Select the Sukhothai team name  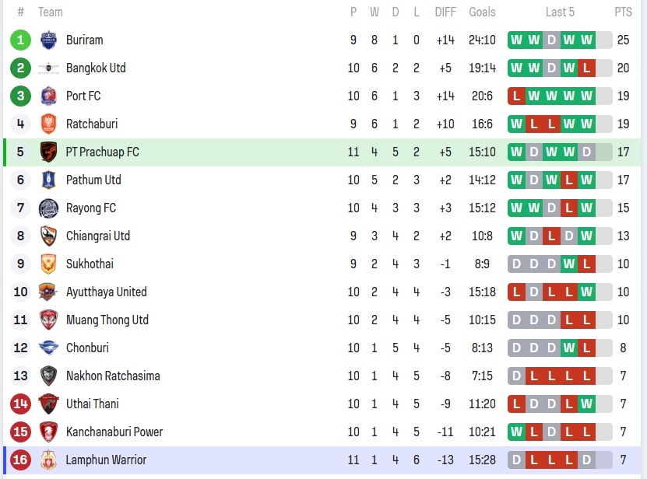coord(90,264)
